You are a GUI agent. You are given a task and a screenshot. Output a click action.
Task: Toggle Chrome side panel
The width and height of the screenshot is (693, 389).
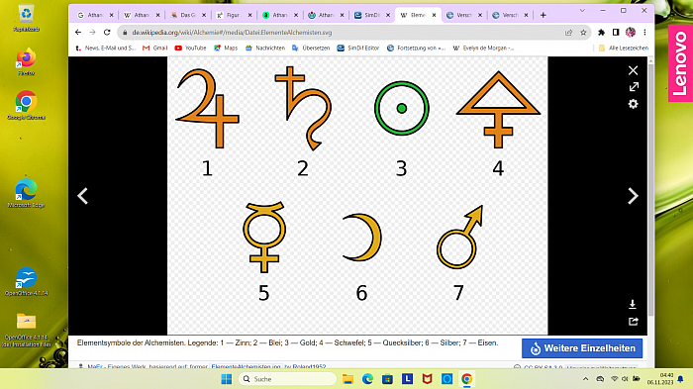click(x=616, y=33)
